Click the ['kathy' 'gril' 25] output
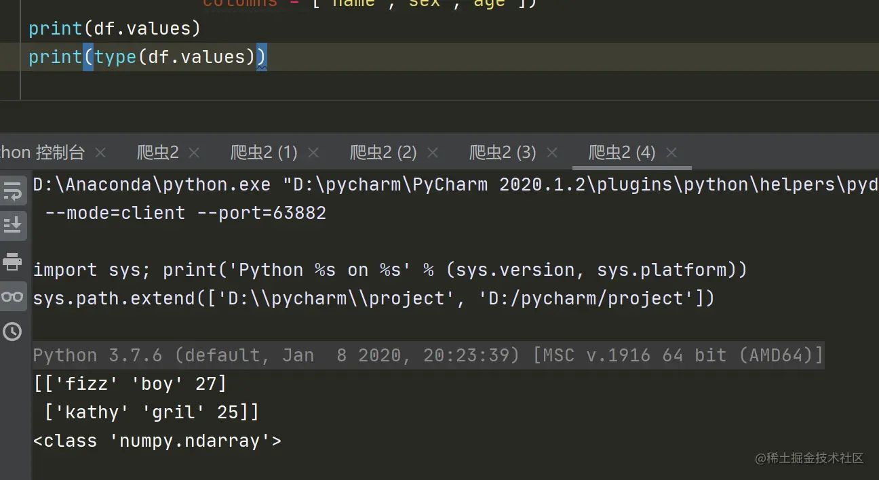Viewport: 879px width, 480px height. click(x=152, y=412)
